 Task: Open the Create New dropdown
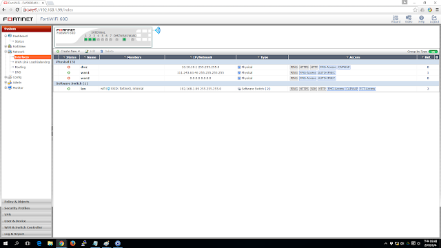[x=68, y=52]
